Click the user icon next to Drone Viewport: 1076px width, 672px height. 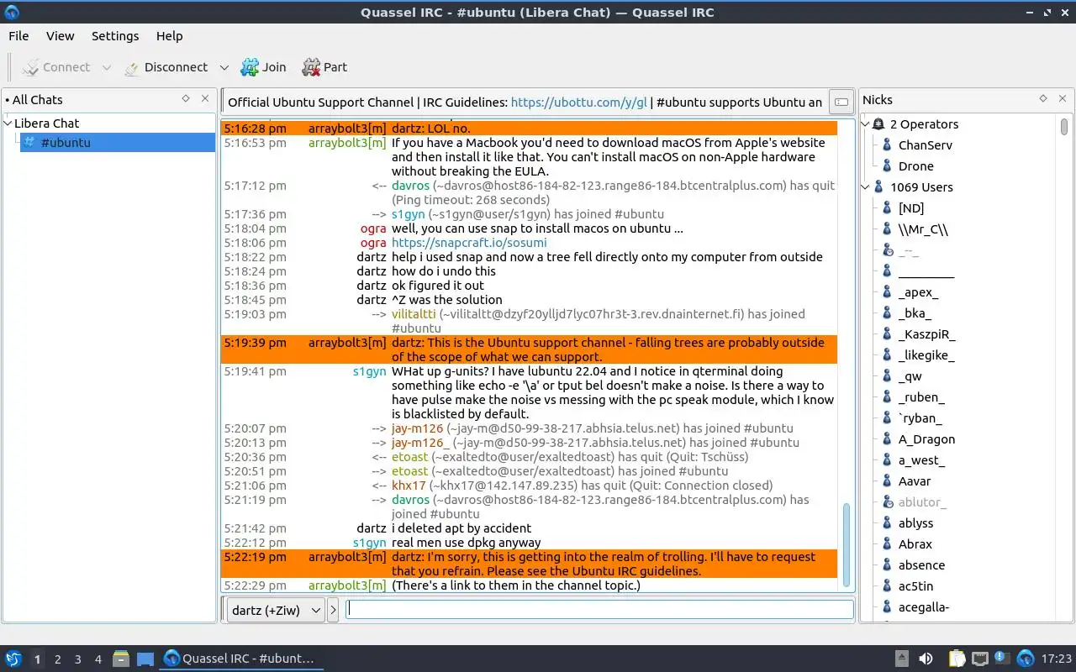[x=887, y=166]
